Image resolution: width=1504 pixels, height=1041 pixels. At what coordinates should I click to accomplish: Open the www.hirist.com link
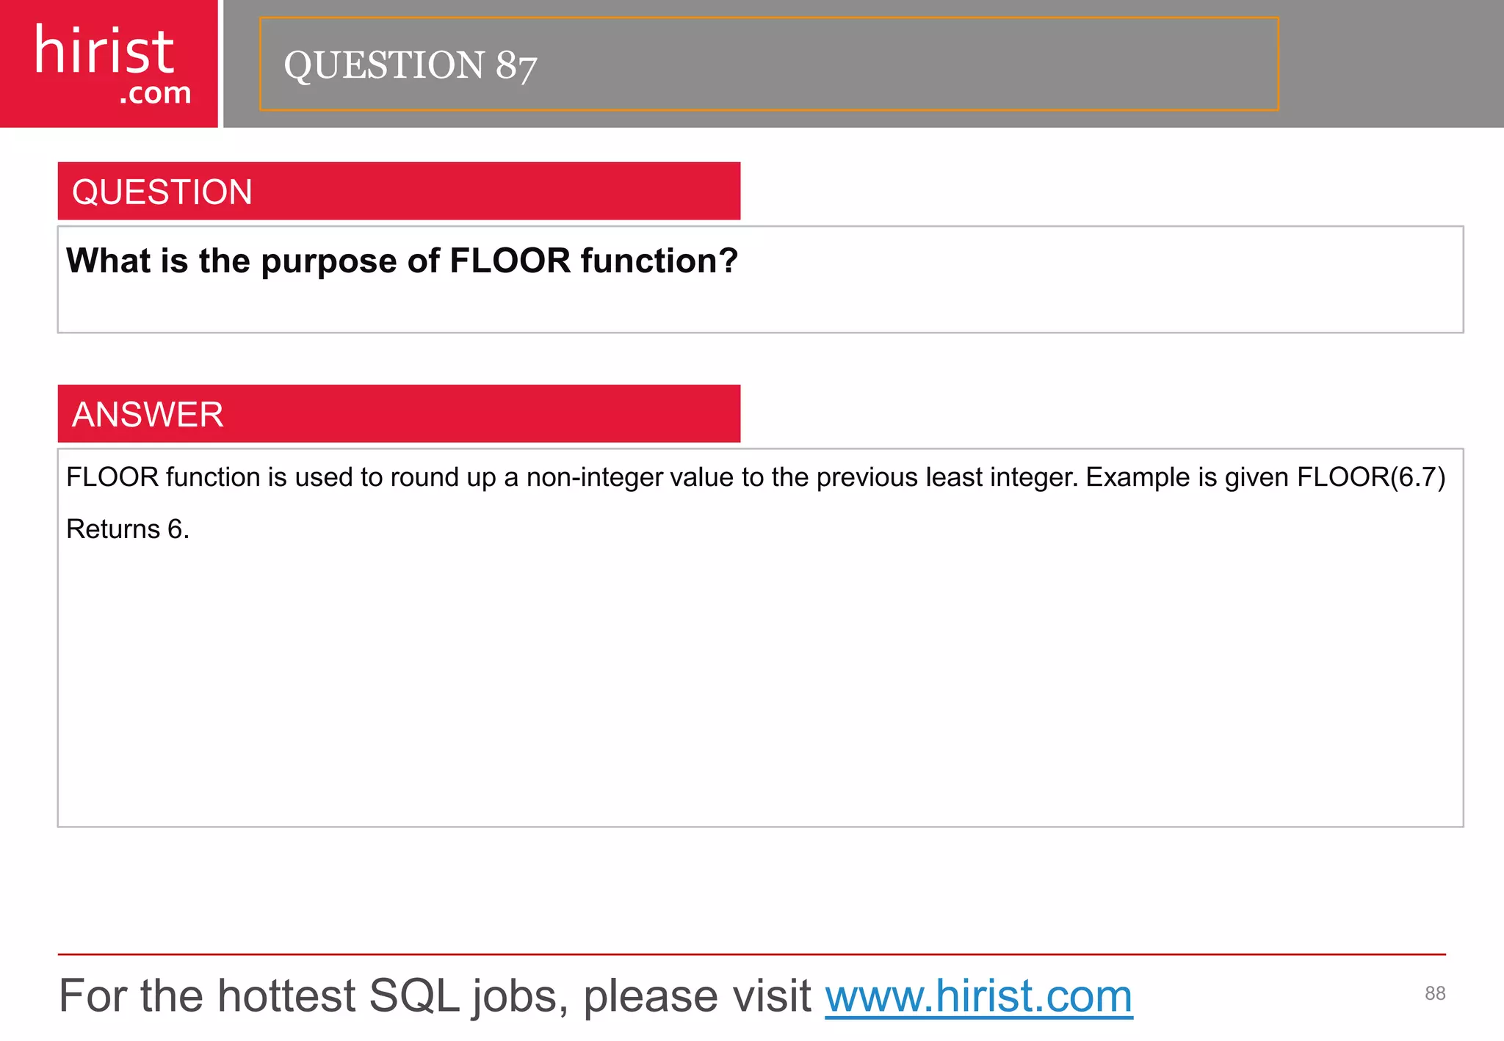pos(979,996)
